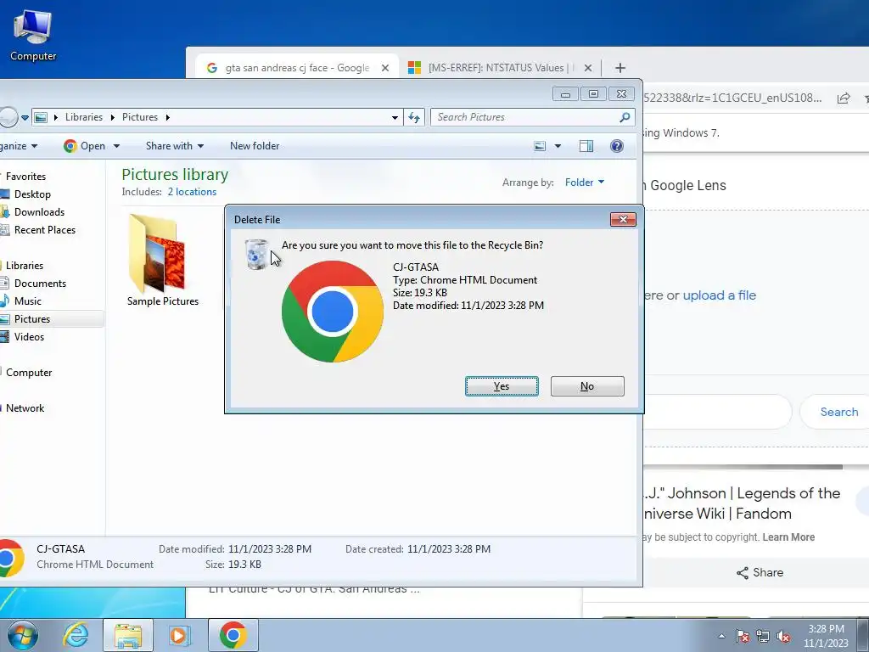Toggle the preview pane icon
This screenshot has width=869, height=652.
586,146
